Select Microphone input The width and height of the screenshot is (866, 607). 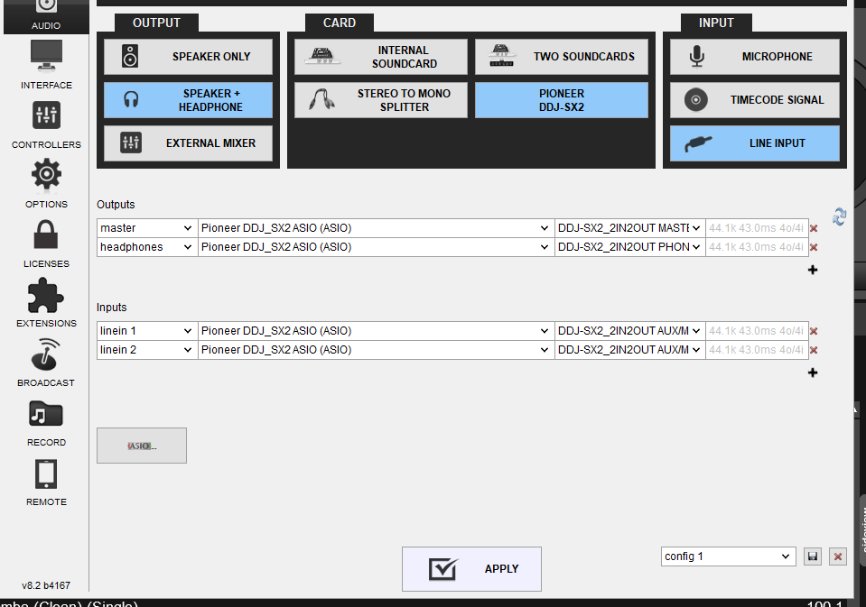click(x=754, y=56)
